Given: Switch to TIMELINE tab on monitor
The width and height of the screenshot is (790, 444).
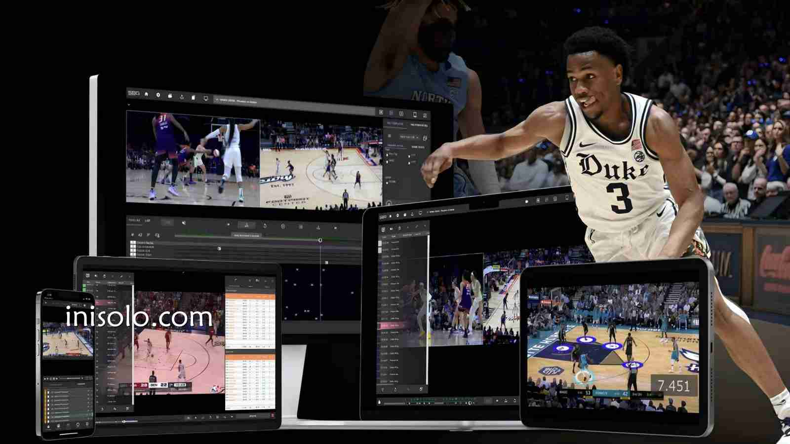Looking at the screenshot, I should [134, 220].
